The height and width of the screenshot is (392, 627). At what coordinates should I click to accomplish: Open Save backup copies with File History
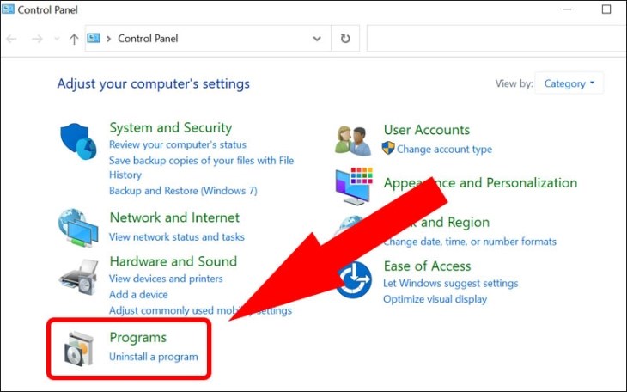click(x=202, y=168)
